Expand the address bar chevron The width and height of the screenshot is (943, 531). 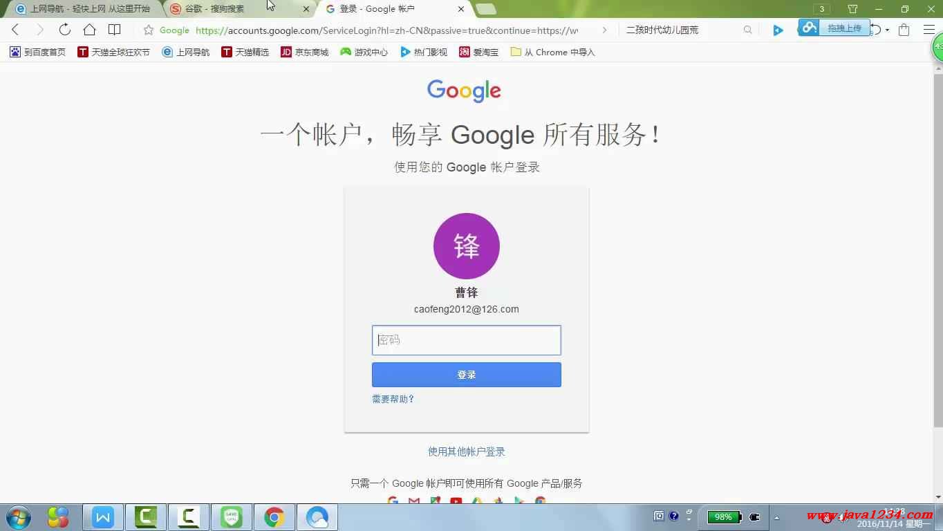pos(605,30)
